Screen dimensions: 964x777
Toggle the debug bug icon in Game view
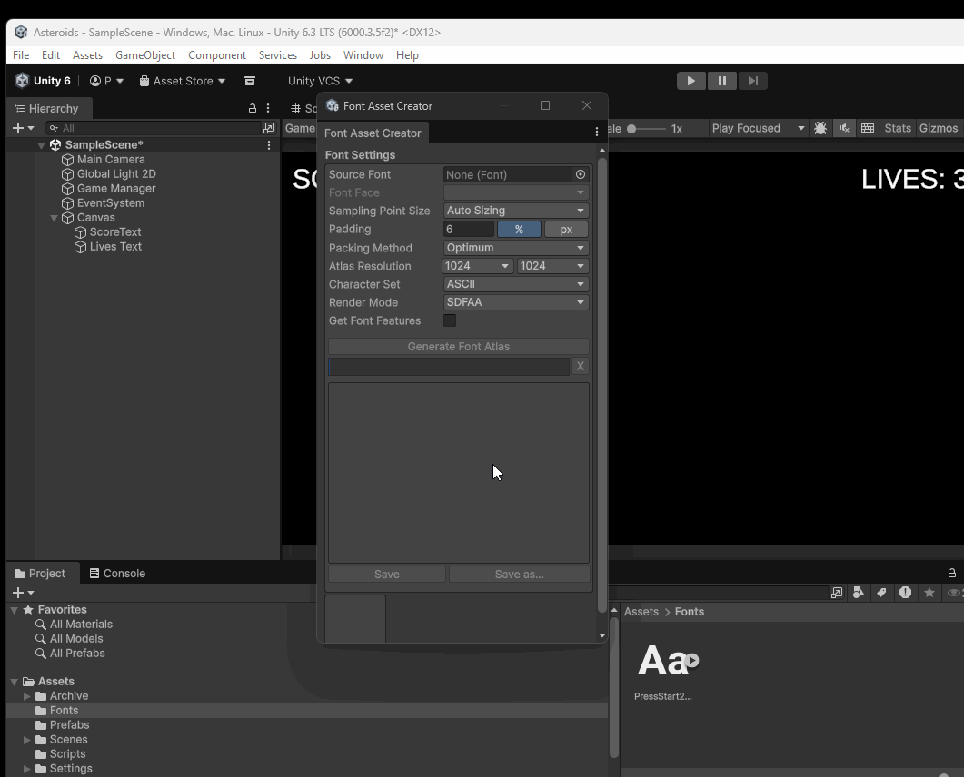(820, 128)
